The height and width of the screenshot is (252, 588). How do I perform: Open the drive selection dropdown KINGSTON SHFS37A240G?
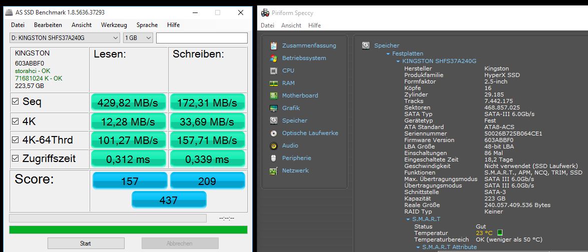coord(65,38)
